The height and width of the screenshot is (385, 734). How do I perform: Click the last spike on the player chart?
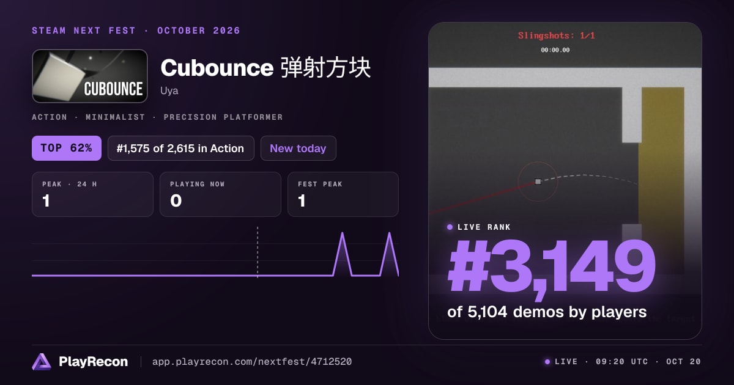390,254
